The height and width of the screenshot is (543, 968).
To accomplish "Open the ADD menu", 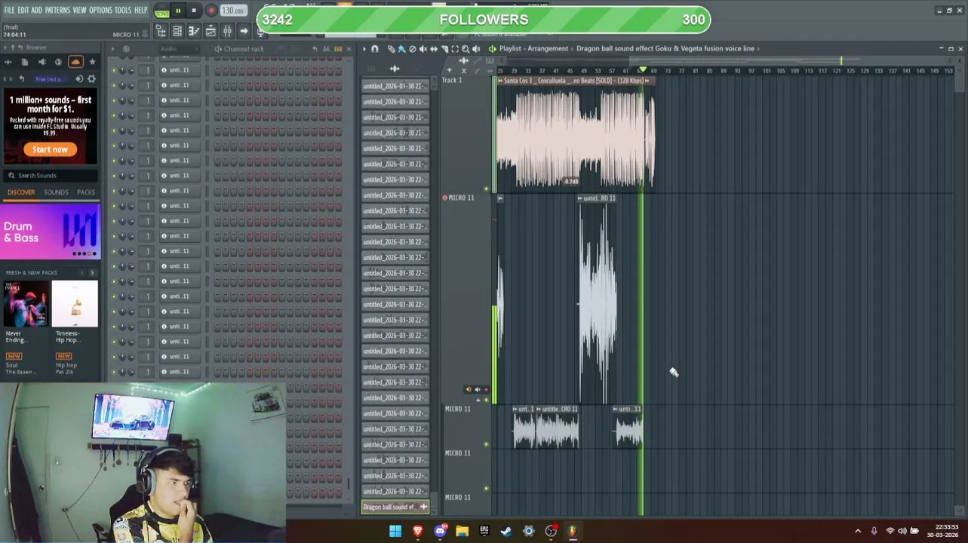I will 36,10.
